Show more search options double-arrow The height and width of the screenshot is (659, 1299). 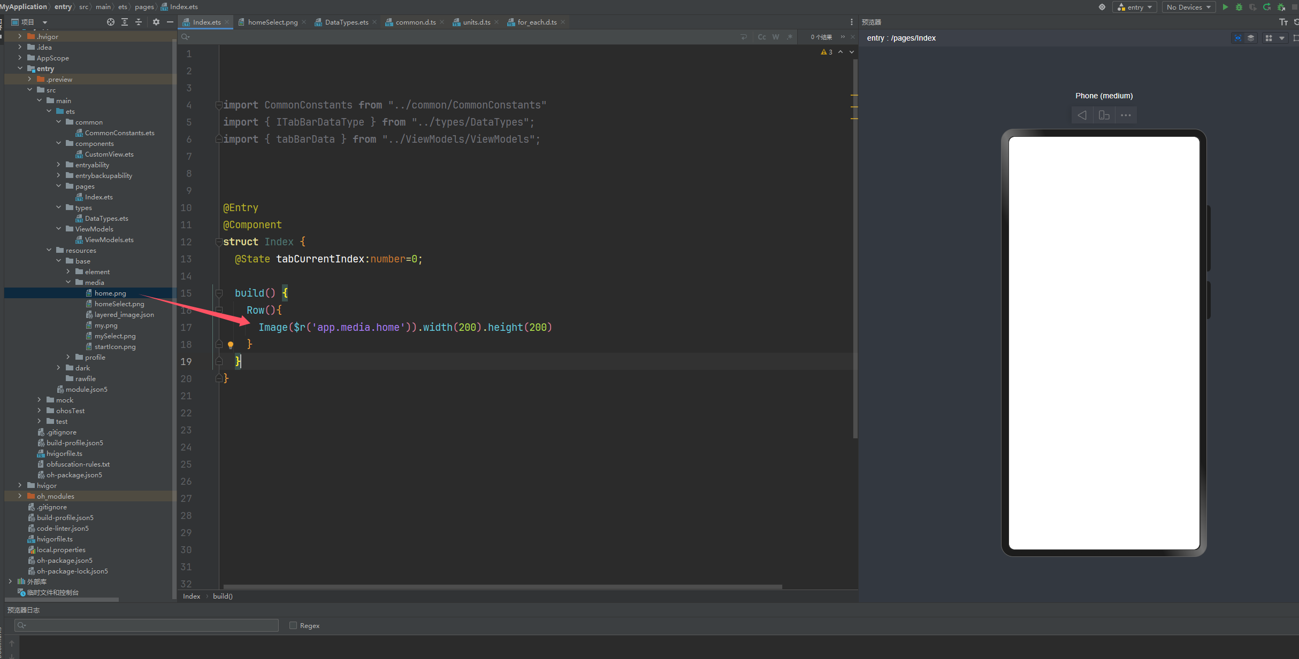(x=843, y=37)
